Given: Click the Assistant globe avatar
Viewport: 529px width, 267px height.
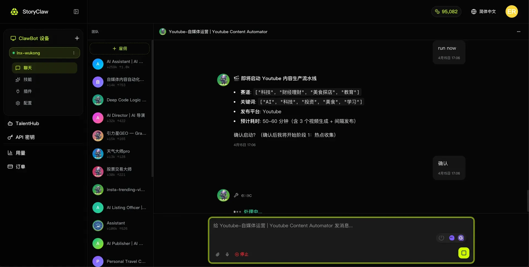Looking at the screenshot, I should tap(98, 226).
